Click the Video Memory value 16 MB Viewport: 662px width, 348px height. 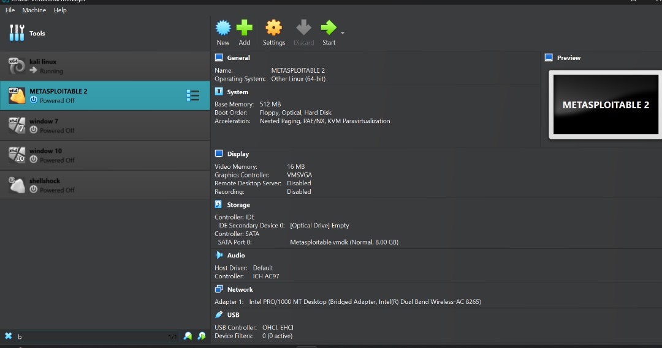(x=296, y=166)
